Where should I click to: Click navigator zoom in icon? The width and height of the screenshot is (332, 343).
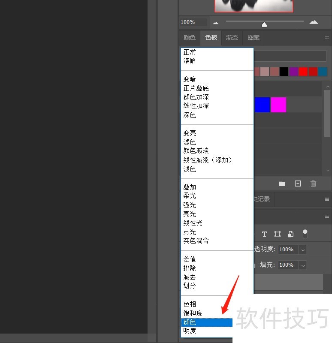pos(314,22)
